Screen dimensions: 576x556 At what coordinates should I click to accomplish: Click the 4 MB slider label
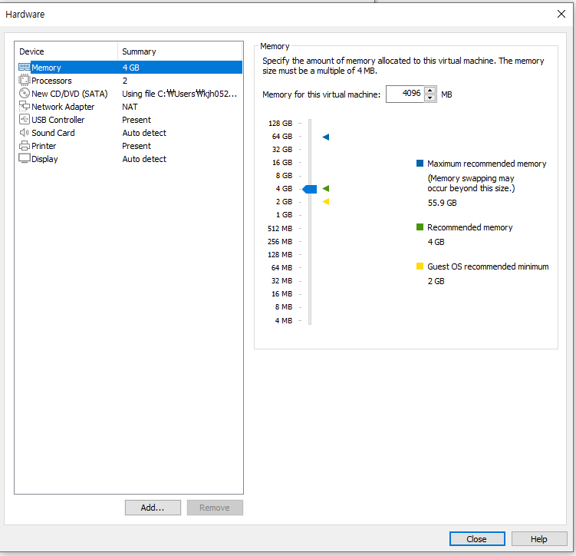[x=284, y=320]
